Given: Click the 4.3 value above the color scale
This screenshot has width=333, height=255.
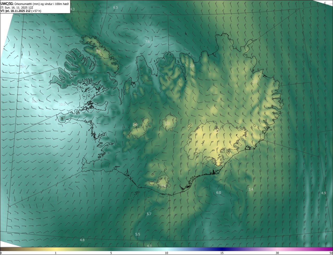Looking at the screenshot, I should pyautogui.click(x=149, y=246).
